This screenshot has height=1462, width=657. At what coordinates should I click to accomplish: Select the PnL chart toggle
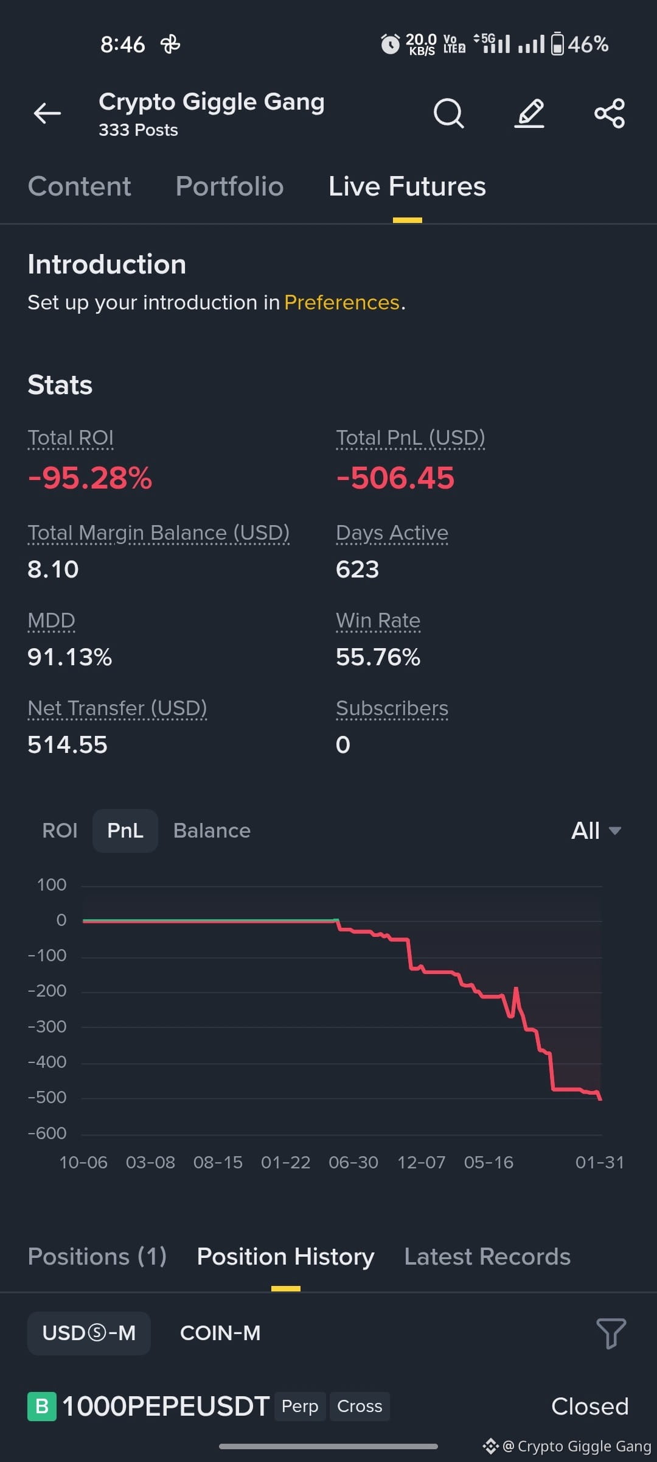click(x=125, y=830)
